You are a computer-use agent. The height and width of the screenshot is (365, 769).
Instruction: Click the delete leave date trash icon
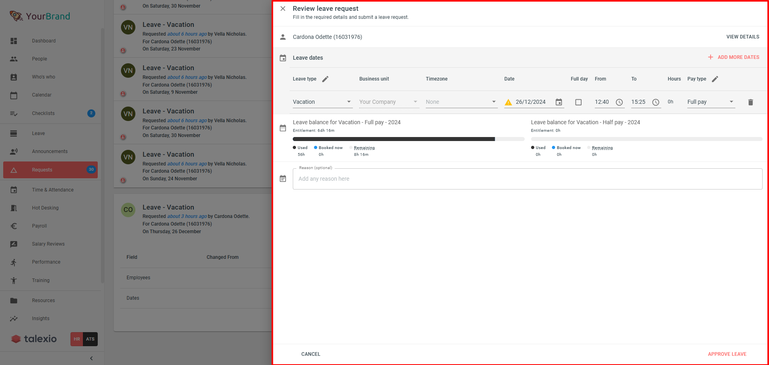(750, 102)
